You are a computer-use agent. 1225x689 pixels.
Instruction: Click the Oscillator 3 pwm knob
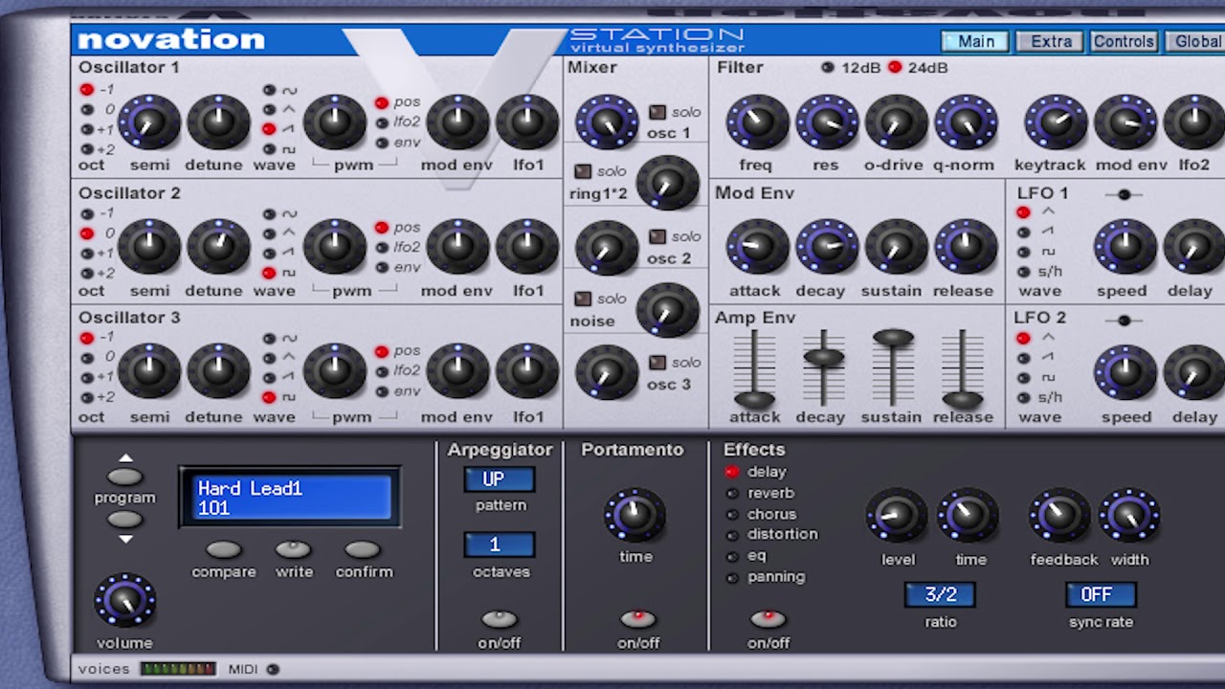(x=335, y=372)
